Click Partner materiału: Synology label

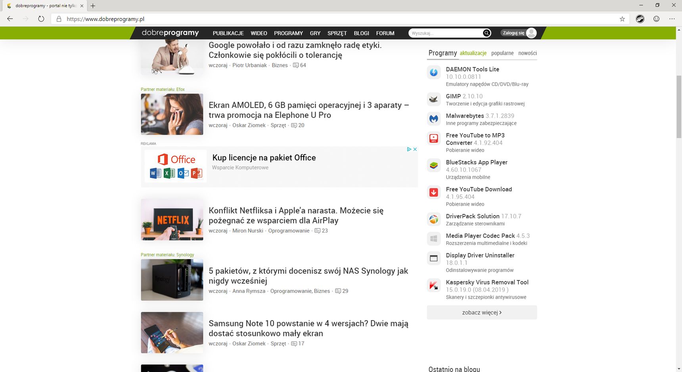pyautogui.click(x=167, y=255)
